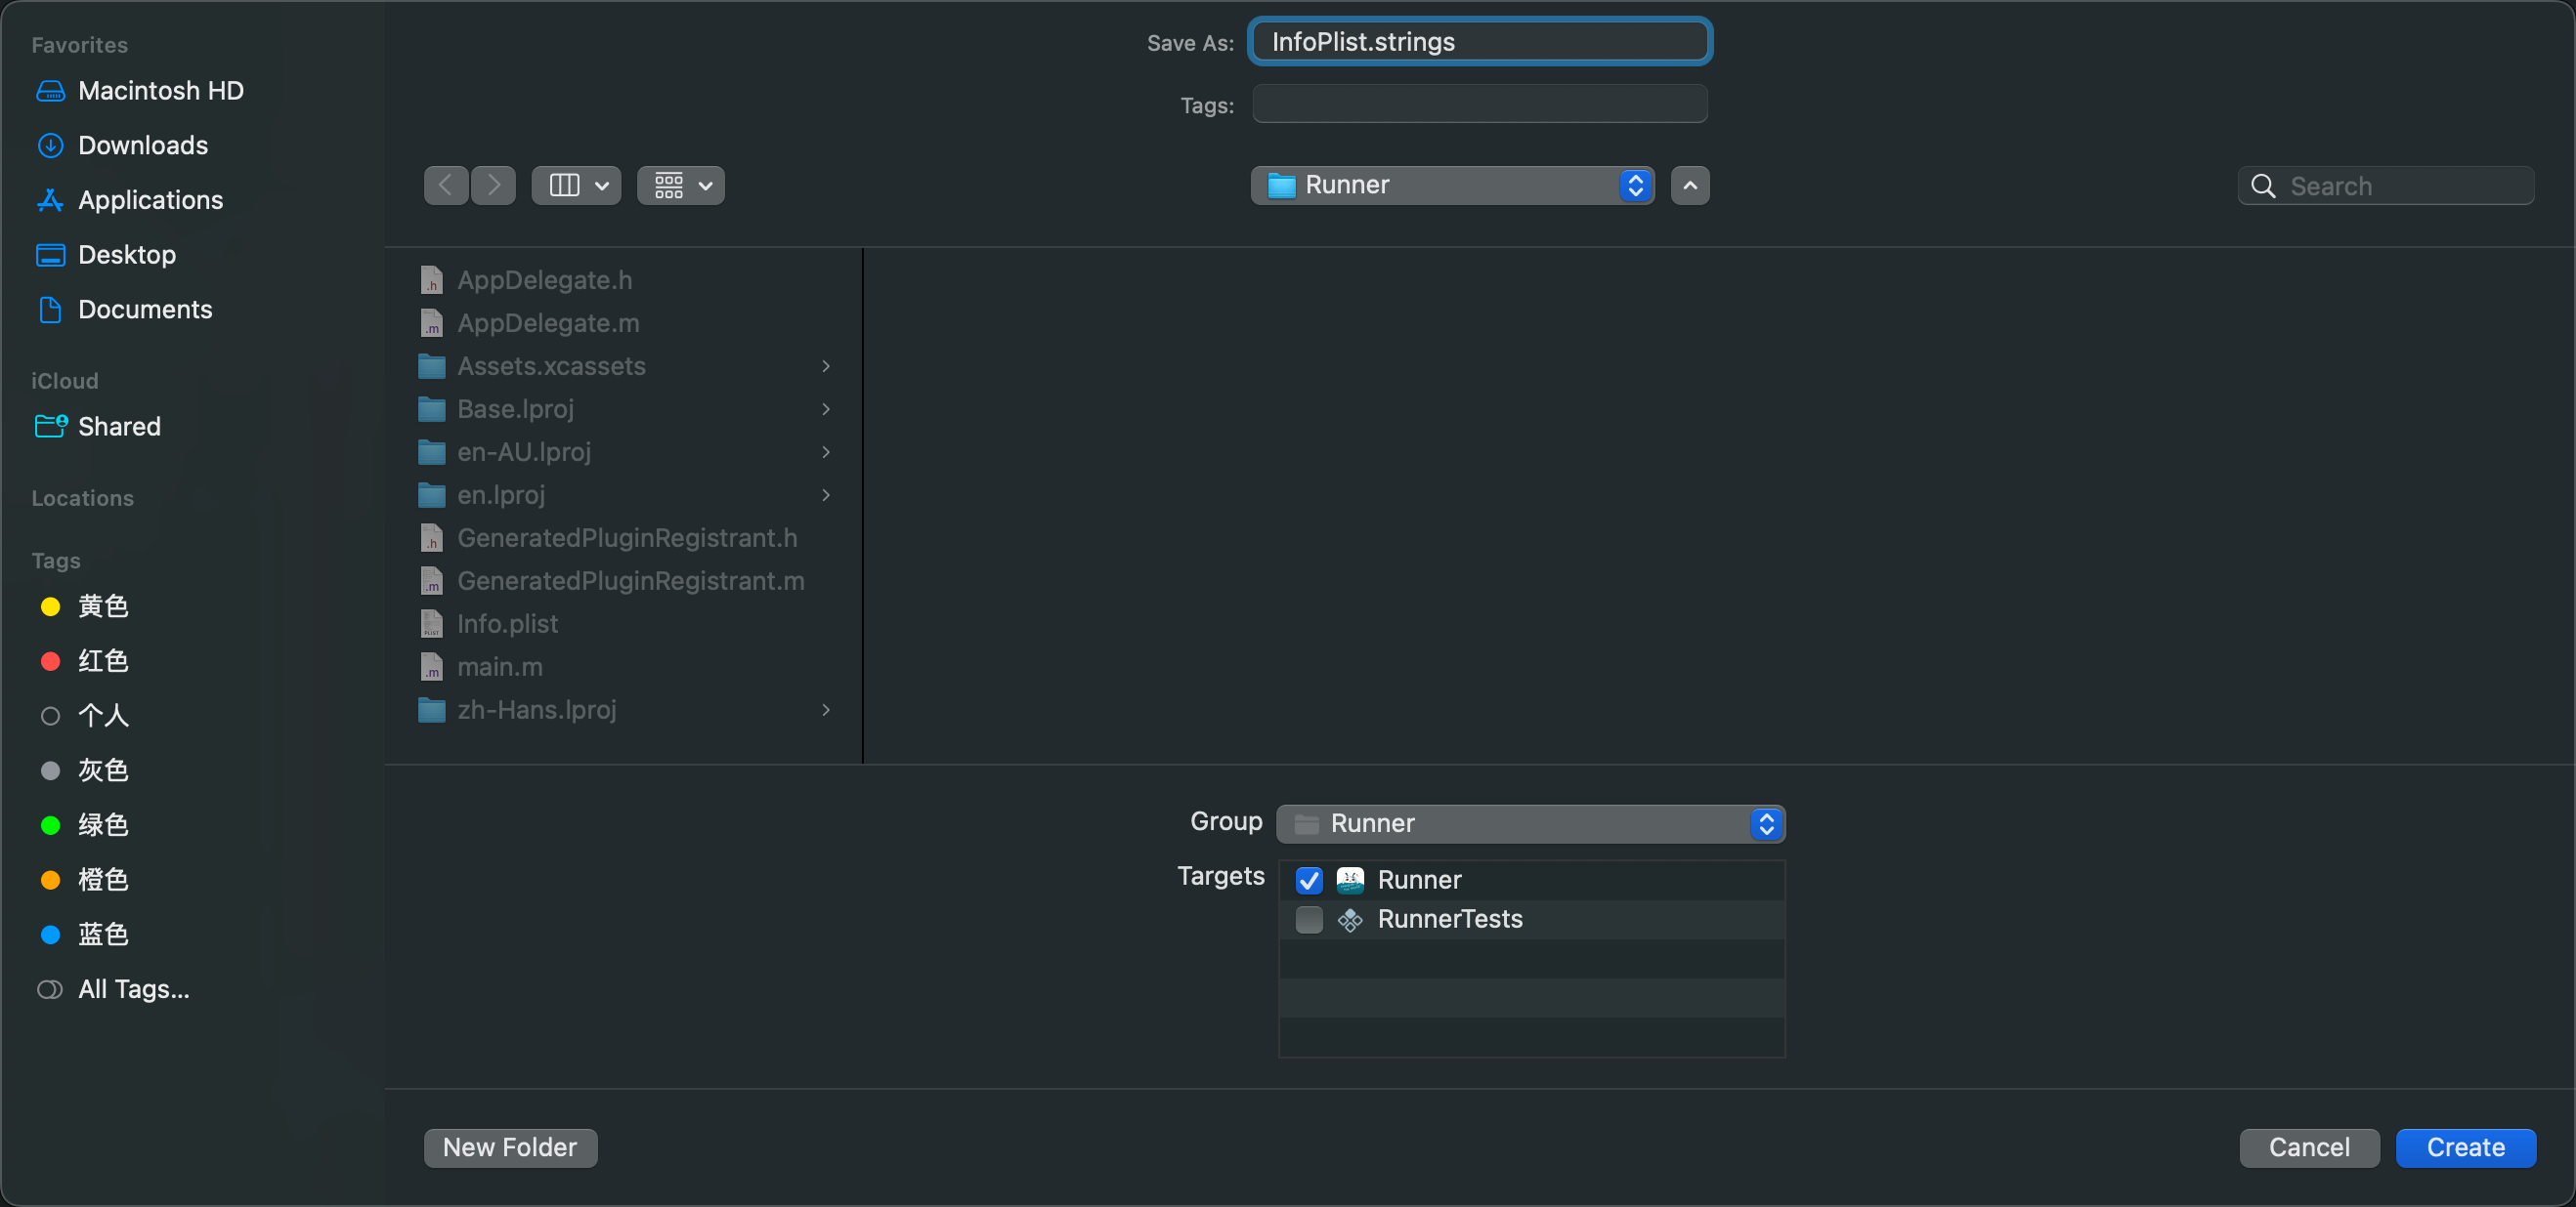Open the column view switcher
The height and width of the screenshot is (1207, 2576).
576,186
